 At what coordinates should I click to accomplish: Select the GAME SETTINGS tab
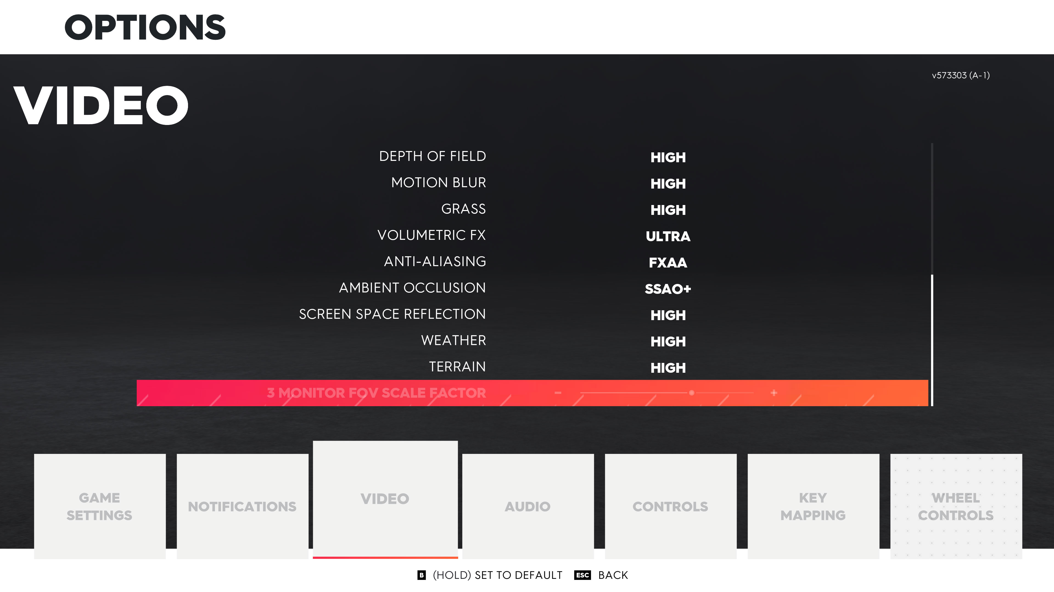click(99, 506)
